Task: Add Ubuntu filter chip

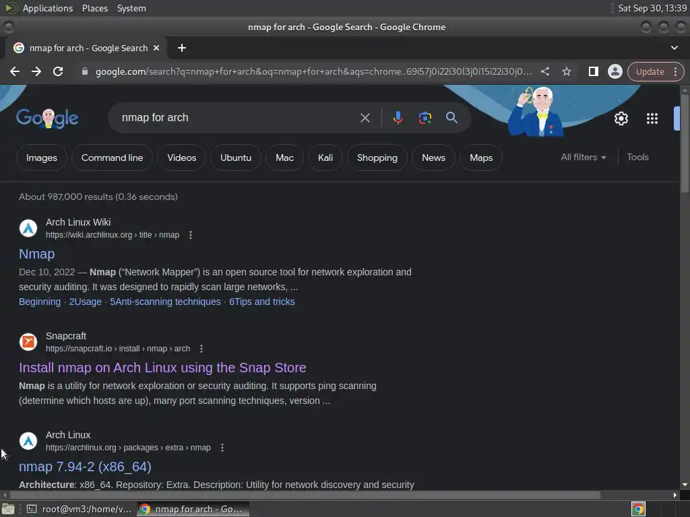Action: click(x=235, y=158)
